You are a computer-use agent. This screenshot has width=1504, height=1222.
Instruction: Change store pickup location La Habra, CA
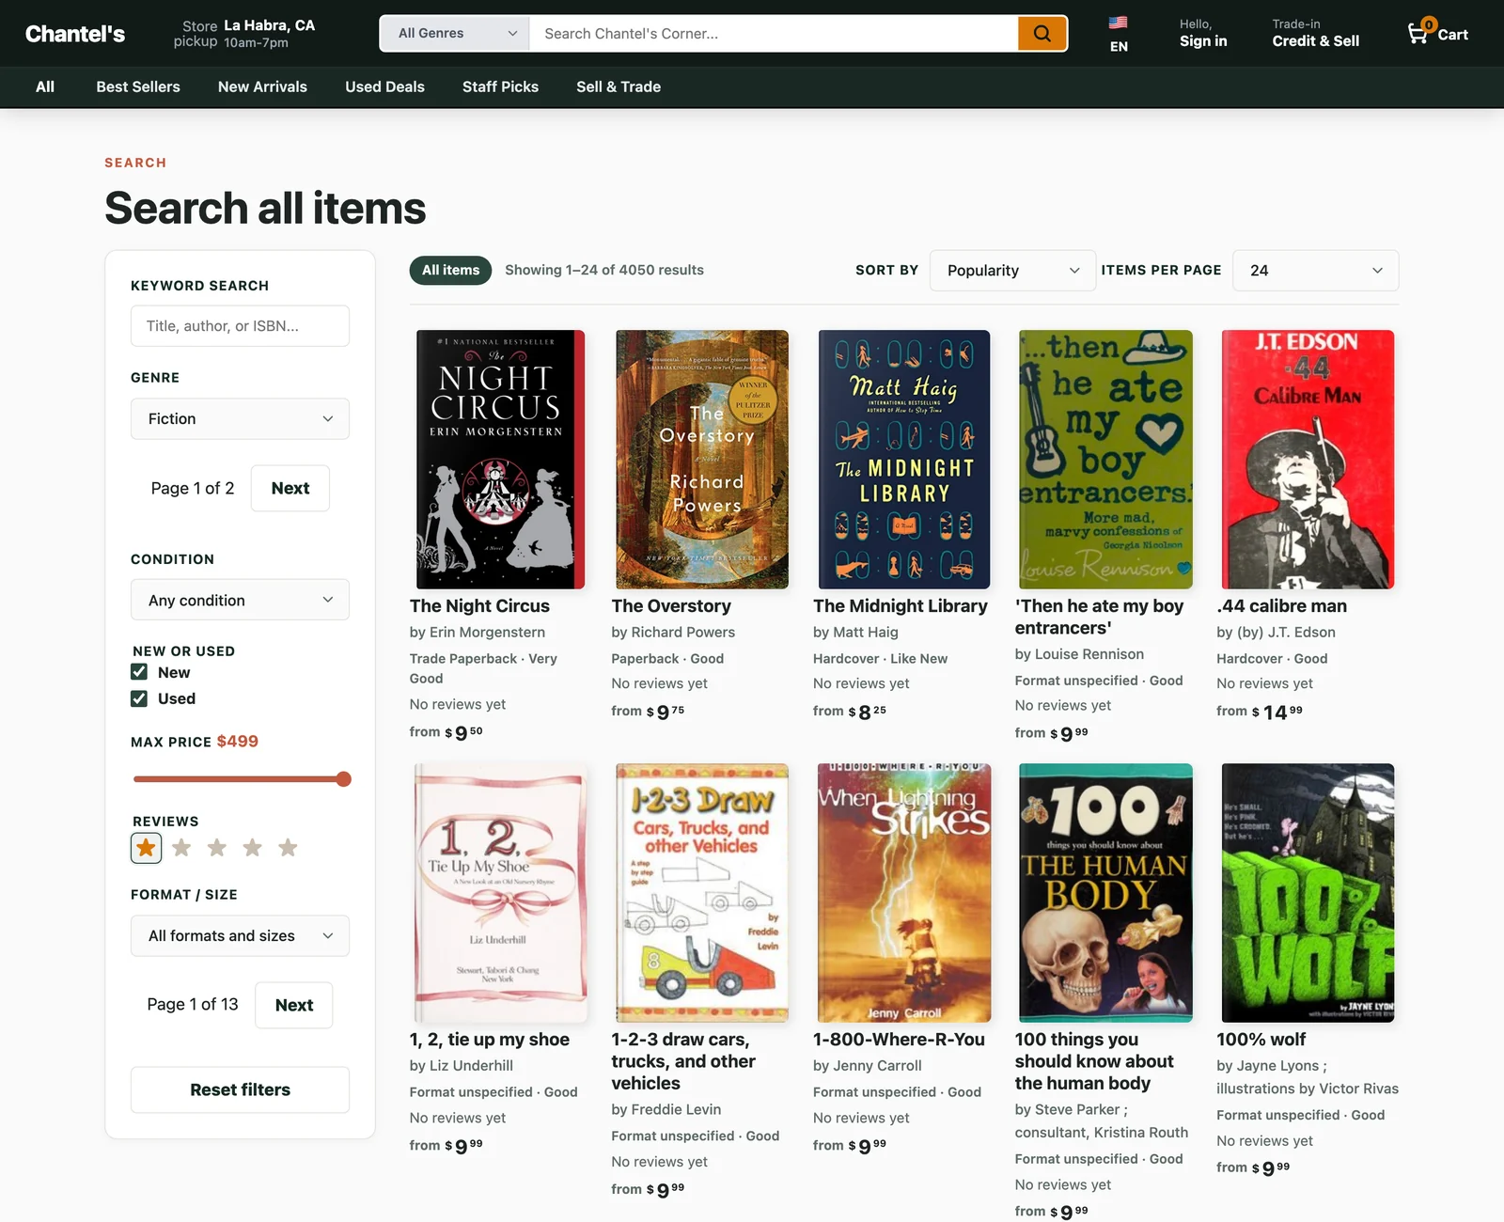pyautogui.click(x=244, y=34)
